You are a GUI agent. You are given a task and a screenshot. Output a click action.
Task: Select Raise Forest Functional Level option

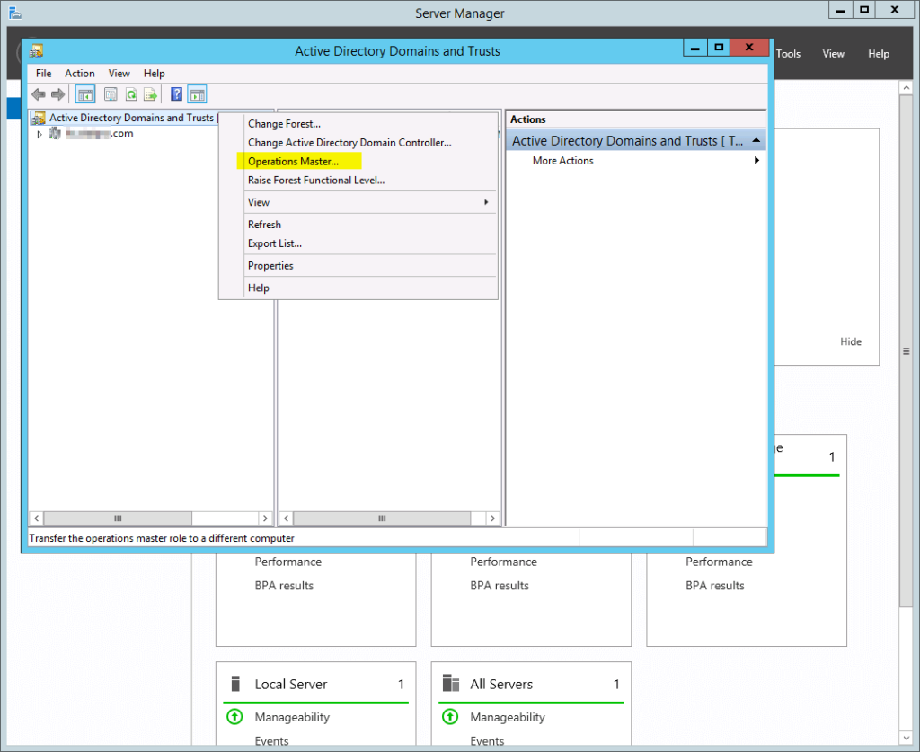pyautogui.click(x=317, y=181)
